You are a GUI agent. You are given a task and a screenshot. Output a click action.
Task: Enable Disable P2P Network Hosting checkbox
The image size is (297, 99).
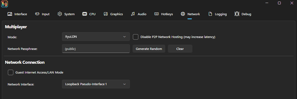point(135,37)
